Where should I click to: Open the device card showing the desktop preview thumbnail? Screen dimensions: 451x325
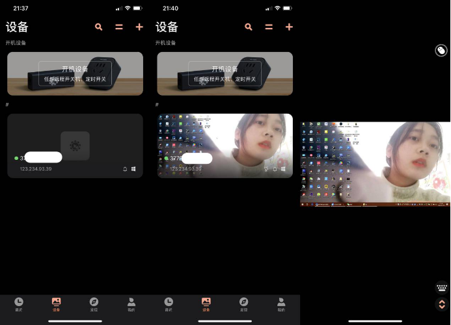[x=225, y=146]
